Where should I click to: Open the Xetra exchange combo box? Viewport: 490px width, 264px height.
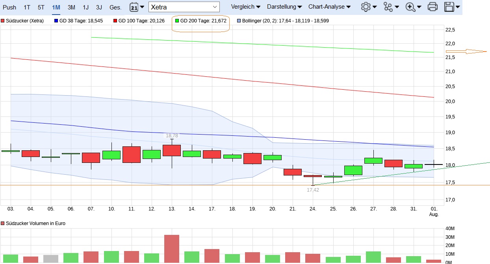[184, 7]
